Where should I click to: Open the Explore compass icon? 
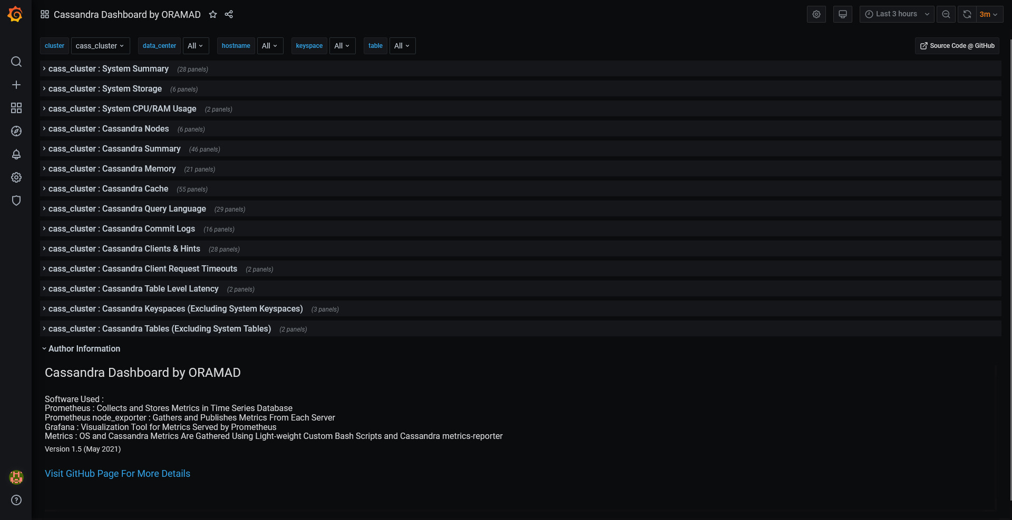point(16,131)
